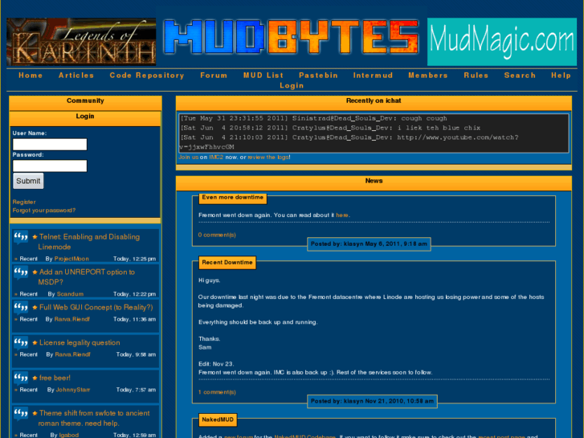Click the star icon before License legality title

click(35, 342)
